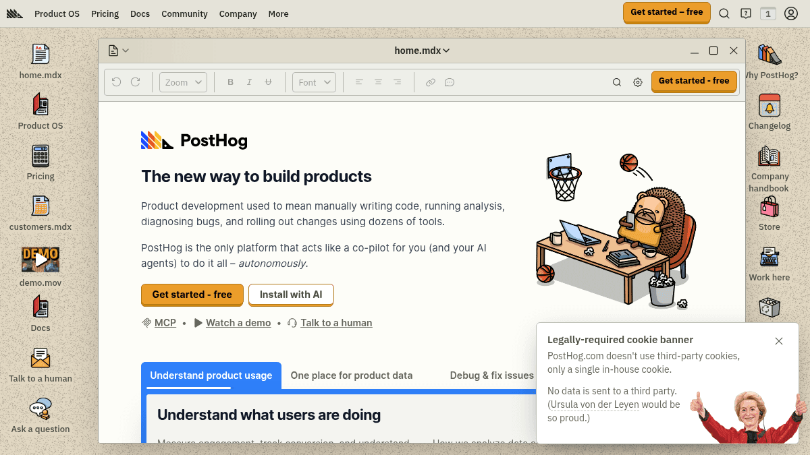Redo the change in editor toolbar
Image resolution: width=810 pixels, height=455 pixels.
(x=135, y=82)
